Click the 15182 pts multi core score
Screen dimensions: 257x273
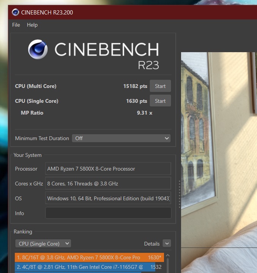pos(135,86)
